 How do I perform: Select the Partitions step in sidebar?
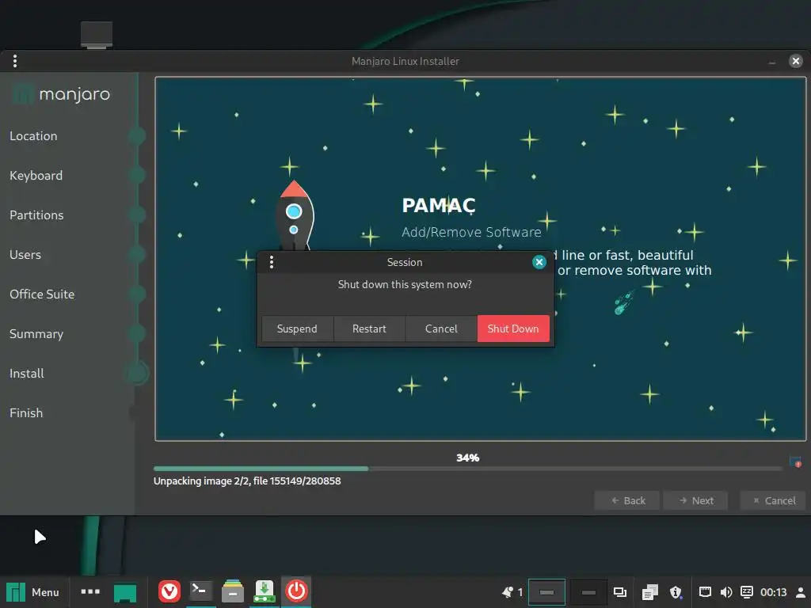point(36,215)
